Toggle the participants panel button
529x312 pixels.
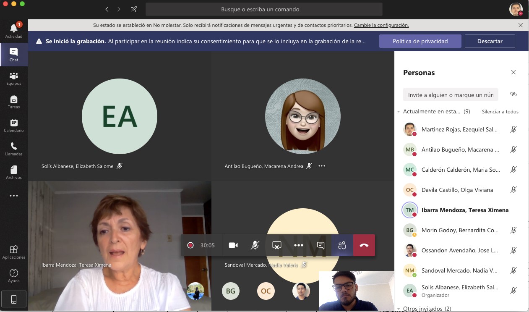click(x=342, y=245)
